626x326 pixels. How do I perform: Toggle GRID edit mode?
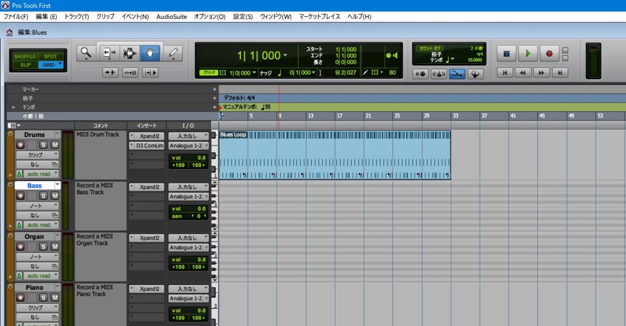point(50,65)
